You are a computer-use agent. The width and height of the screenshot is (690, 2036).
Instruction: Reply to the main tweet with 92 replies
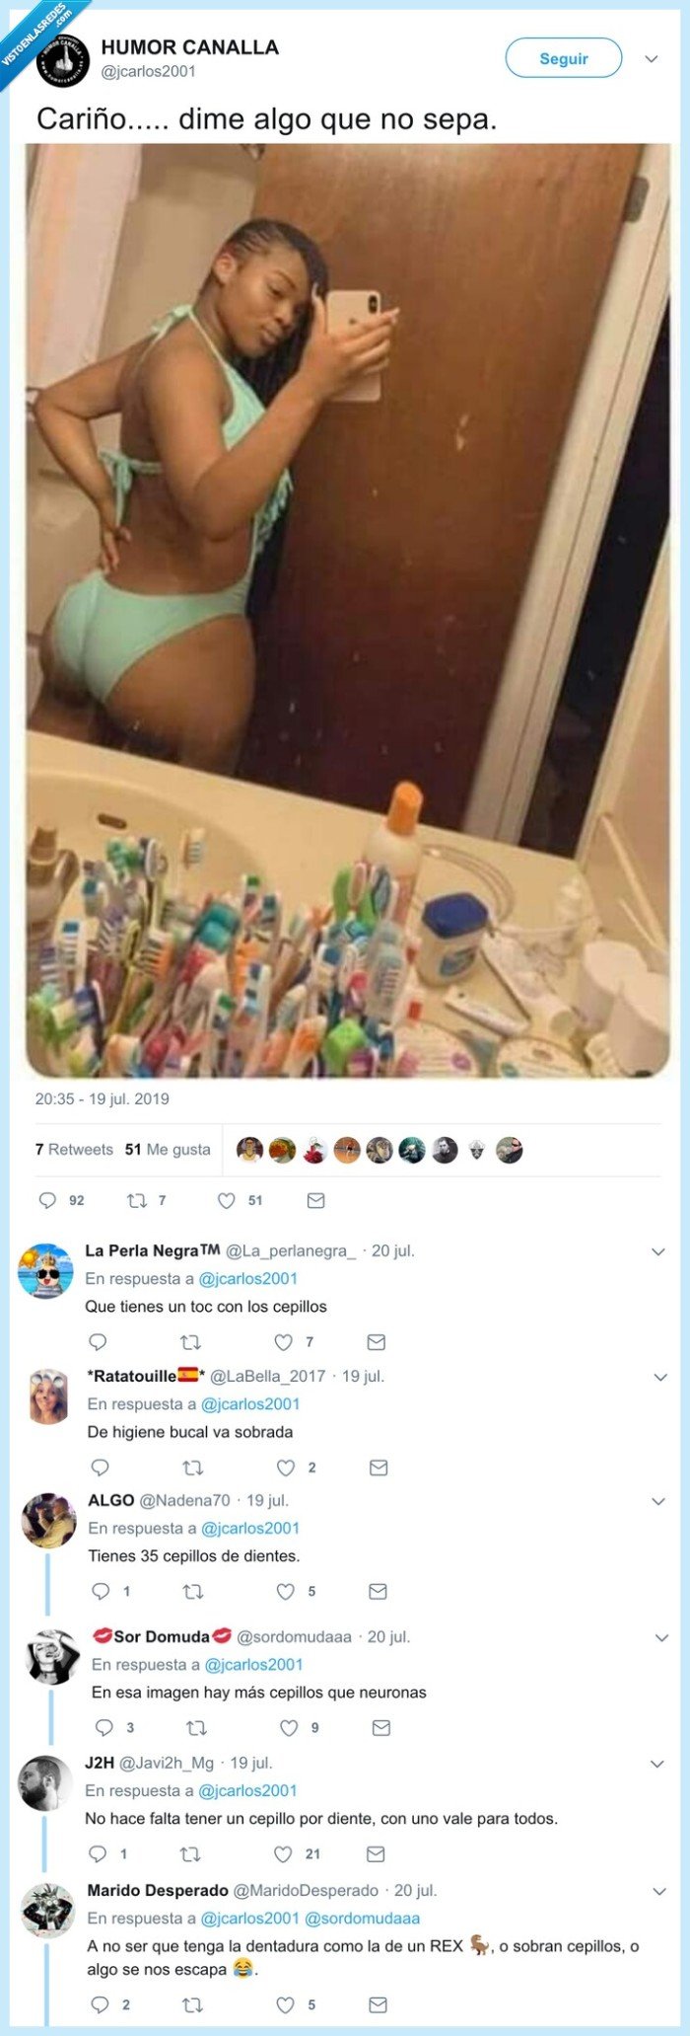pyautogui.click(x=47, y=1200)
